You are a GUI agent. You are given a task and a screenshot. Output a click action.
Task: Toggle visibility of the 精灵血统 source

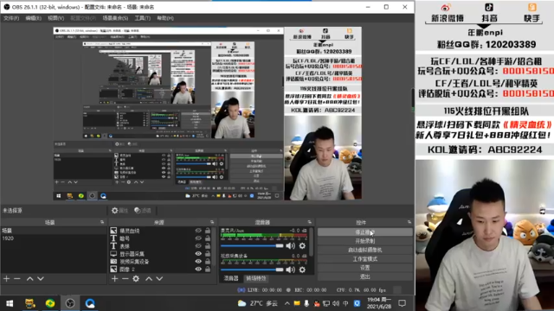click(x=198, y=231)
